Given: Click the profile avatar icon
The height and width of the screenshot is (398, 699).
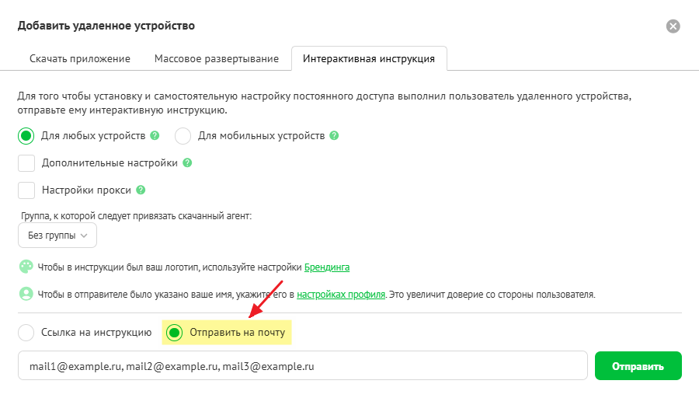Looking at the screenshot, I should point(26,295).
